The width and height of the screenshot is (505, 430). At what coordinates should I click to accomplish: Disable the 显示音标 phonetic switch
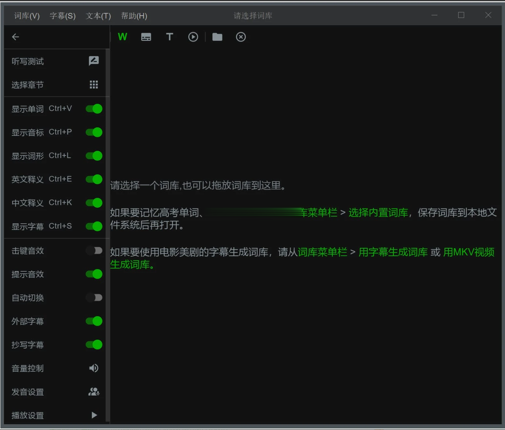click(x=94, y=132)
